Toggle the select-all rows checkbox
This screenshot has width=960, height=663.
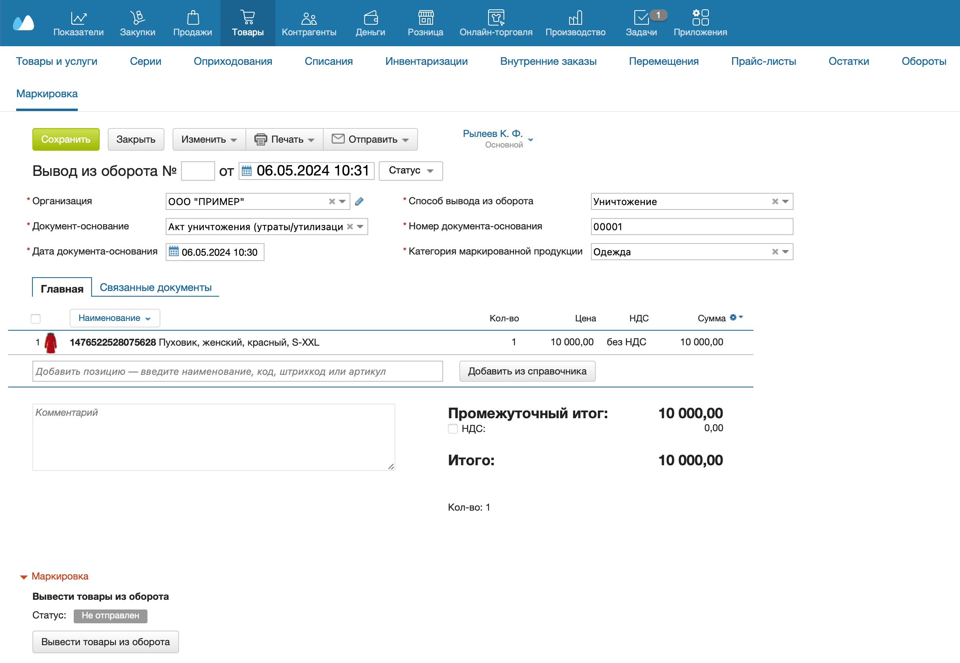pyautogui.click(x=36, y=319)
